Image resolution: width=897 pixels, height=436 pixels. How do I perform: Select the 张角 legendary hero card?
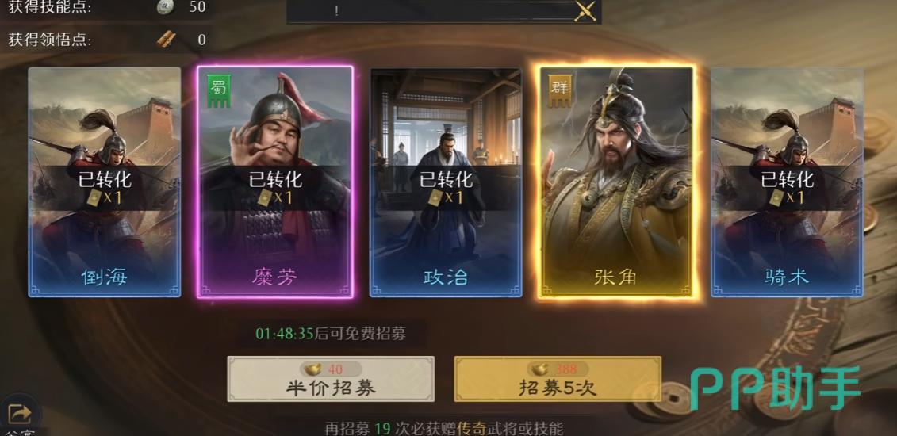pos(617,182)
